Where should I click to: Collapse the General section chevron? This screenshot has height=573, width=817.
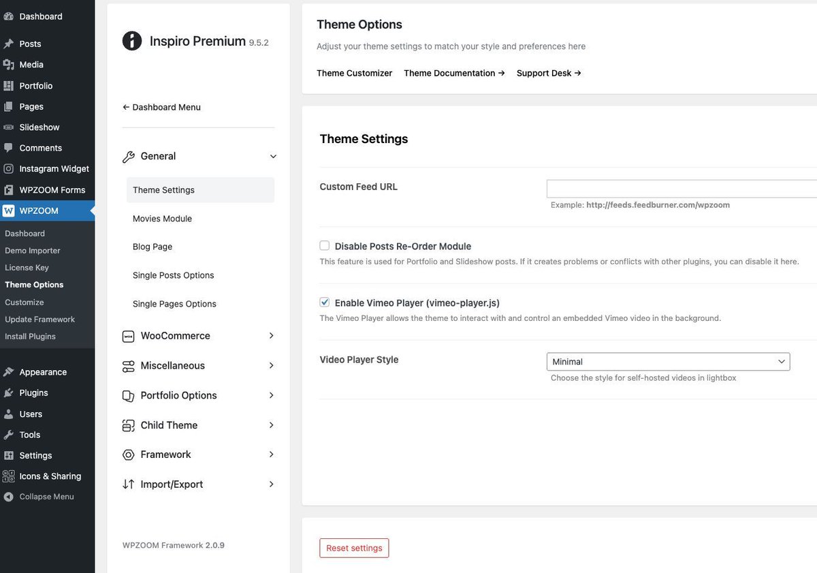tap(272, 157)
